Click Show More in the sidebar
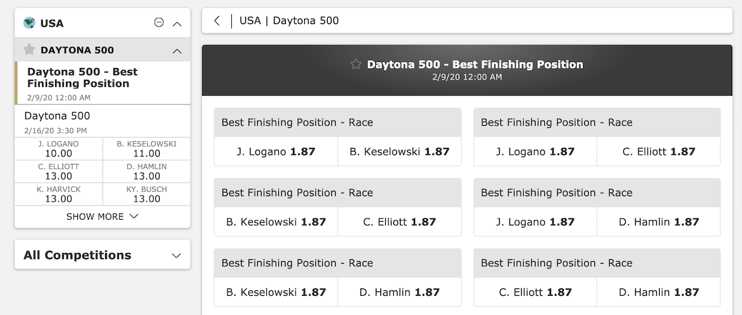This screenshot has width=742, height=315. click(103, 217)
